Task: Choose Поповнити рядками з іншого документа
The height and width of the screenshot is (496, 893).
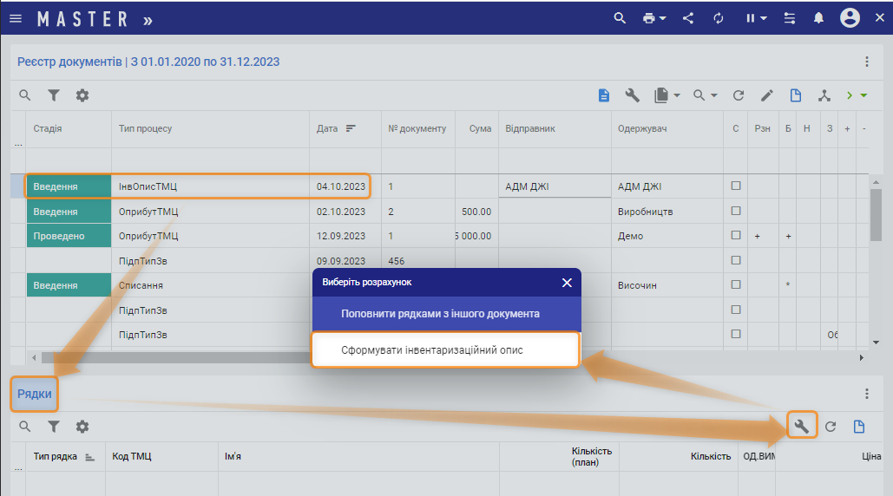Action: [x=440, y=314]
